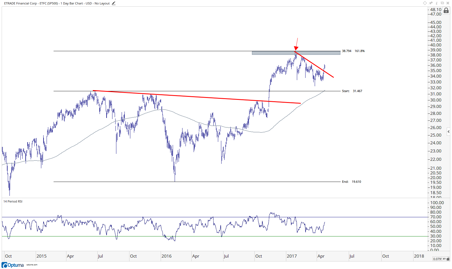Click the diamond icon in the top-right toolbar

tap(425, 3)
